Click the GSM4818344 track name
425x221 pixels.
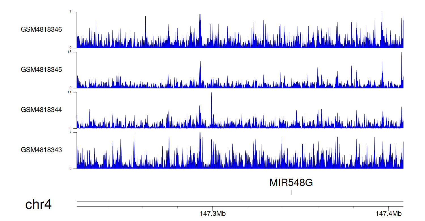click(41, 109)
